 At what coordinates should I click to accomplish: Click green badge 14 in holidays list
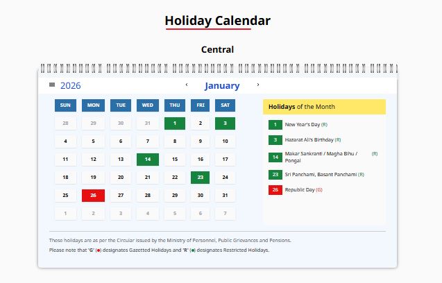275,157
